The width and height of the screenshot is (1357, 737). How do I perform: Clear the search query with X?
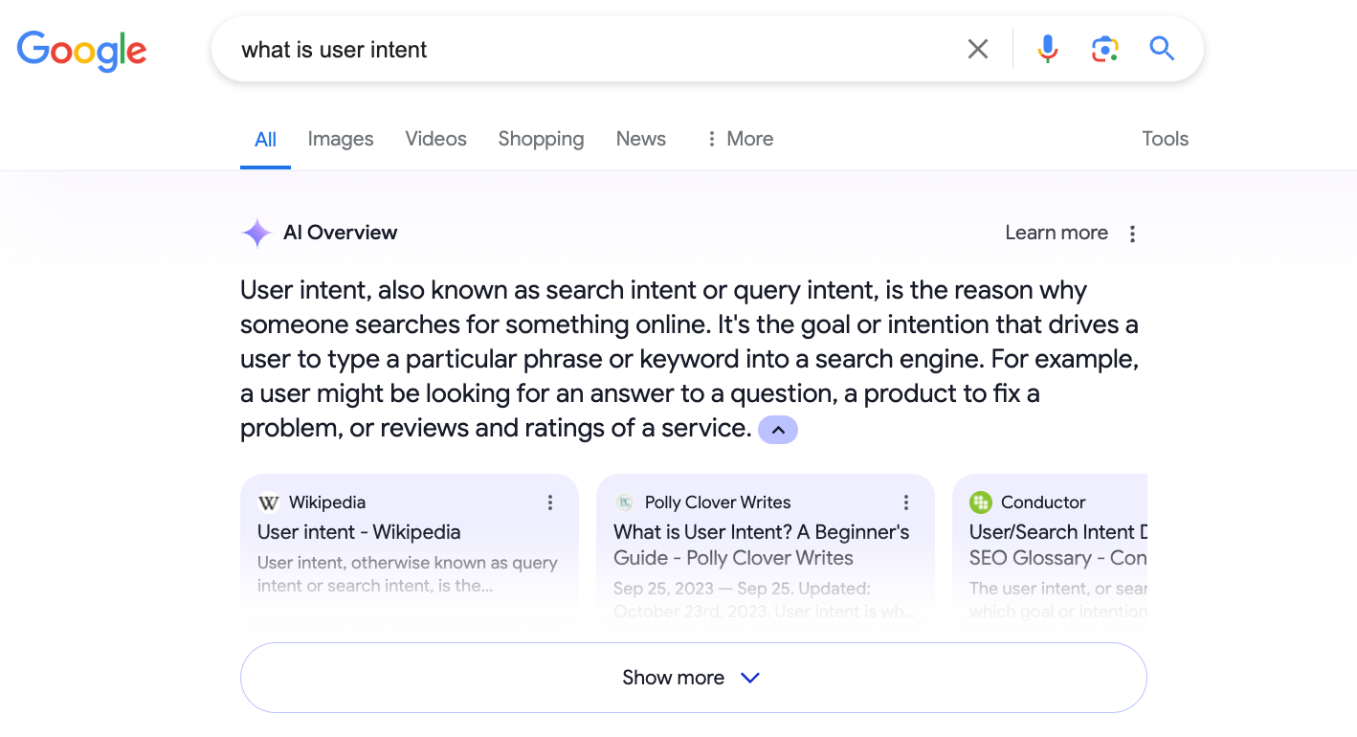(x=977, y=49)
